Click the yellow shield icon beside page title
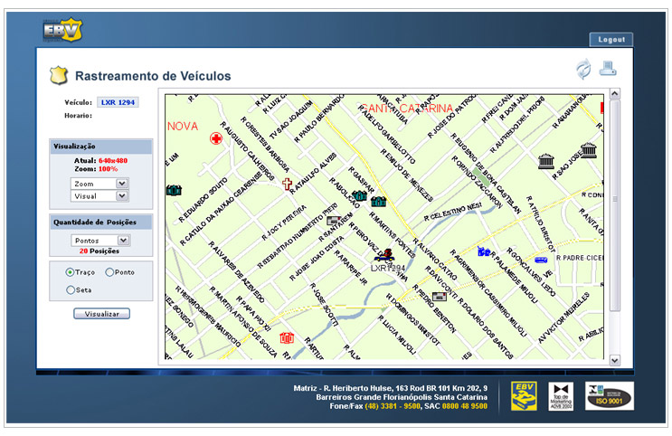 58,75
